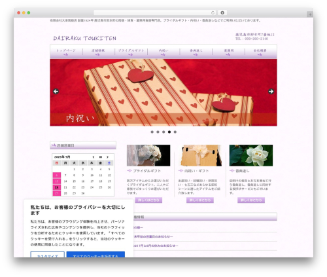The width and height of the screenshot is (327, 277).
Task: Open a new browser tab with plus button
Action: click(x=310, y=14)
